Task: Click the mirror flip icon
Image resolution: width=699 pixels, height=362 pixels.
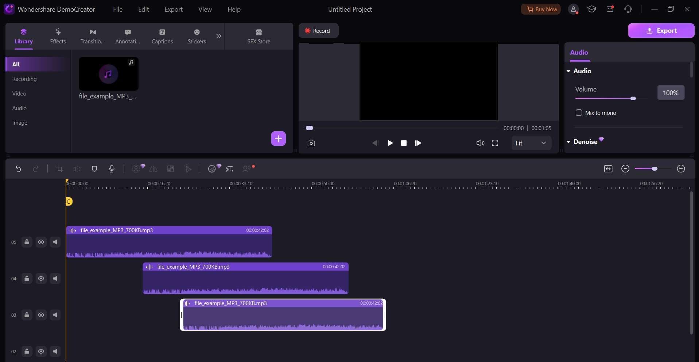Action: 154,169
